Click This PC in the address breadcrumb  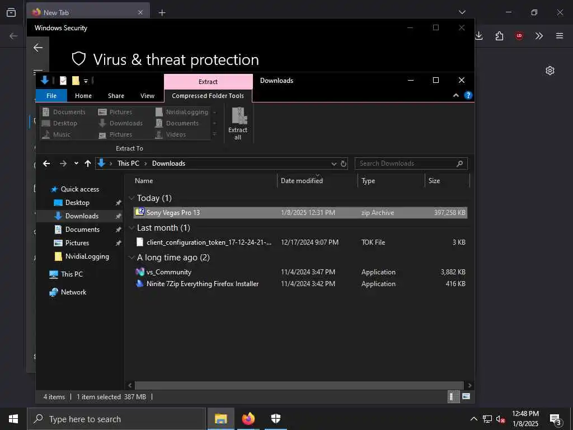point(128,163)
